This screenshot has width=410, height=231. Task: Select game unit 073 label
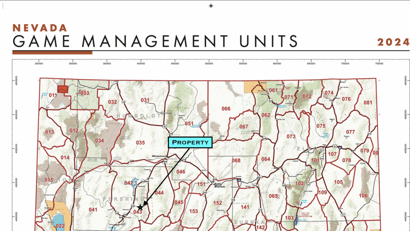(291, 137)
